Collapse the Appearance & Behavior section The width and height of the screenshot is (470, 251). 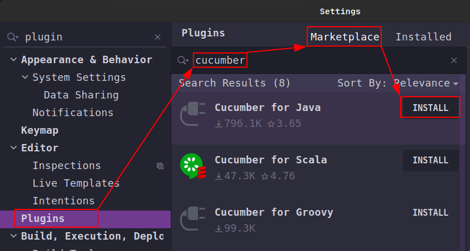[x=13, y=60]
